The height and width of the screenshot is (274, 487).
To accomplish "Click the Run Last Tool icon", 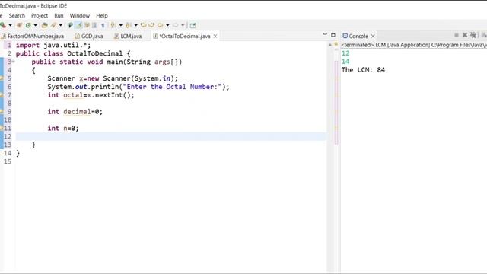I will click(x=3, y=25).
